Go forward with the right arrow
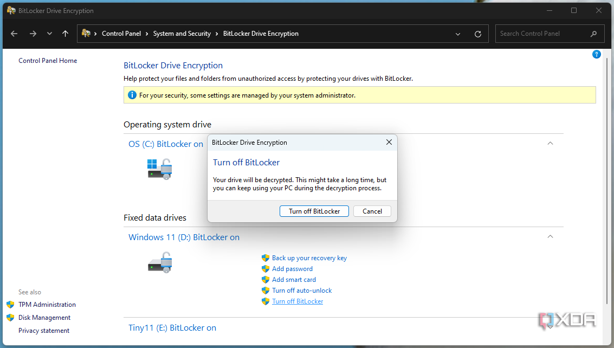This screenshot has width=614, height=348. [33, 34]
